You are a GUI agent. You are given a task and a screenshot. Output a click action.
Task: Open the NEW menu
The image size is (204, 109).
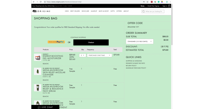pyautogui.click(x=67, y=11)
